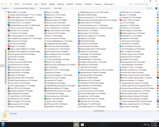
Task: Select the Paint.NET 5.1.11 Portable icon
Action: [x=9, y=12]
